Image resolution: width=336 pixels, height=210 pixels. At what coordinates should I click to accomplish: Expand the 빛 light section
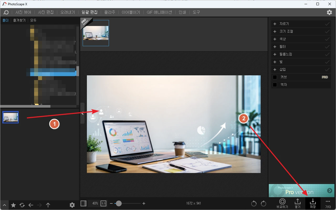(x=275, y=62)
